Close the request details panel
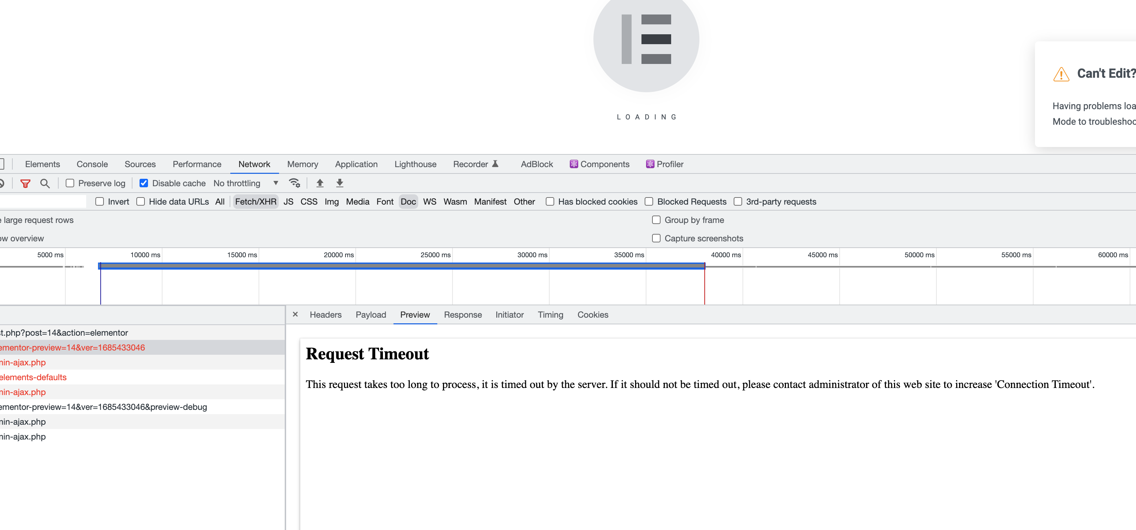The image size is (1136, 530). tap(295, 315)
